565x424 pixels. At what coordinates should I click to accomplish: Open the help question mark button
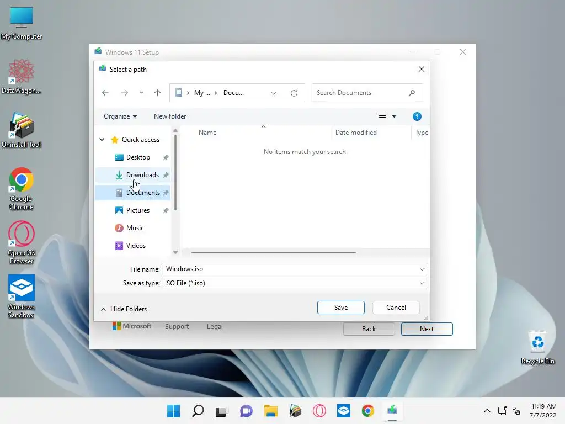point(417,116)
